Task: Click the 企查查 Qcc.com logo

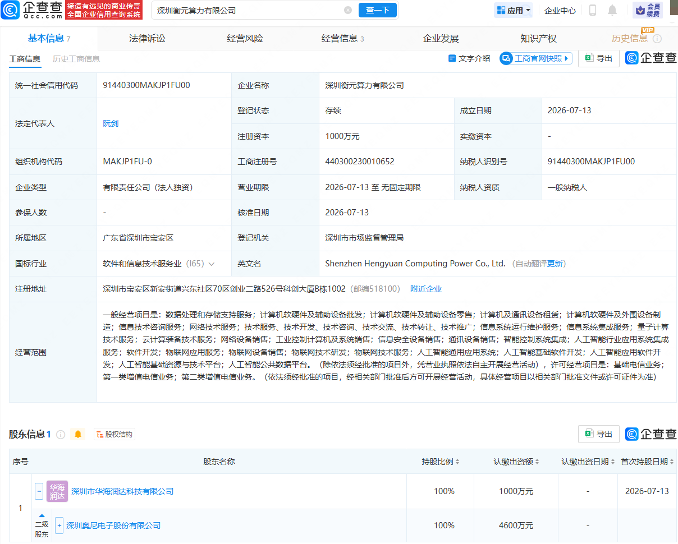Action: click(31, 10)
